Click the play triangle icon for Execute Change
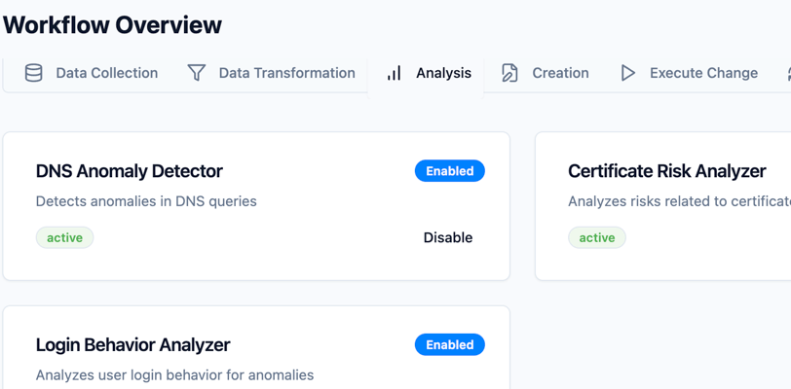This screenshot has height=389, width=791. 628,73
